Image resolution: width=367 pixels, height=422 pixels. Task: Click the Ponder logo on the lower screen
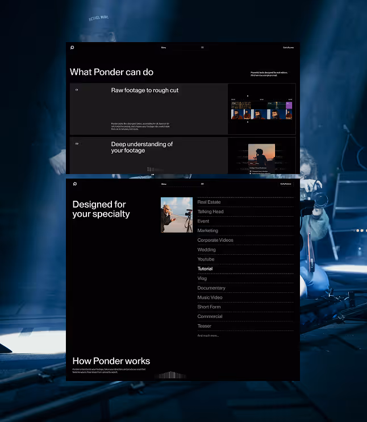coord(75,184)
